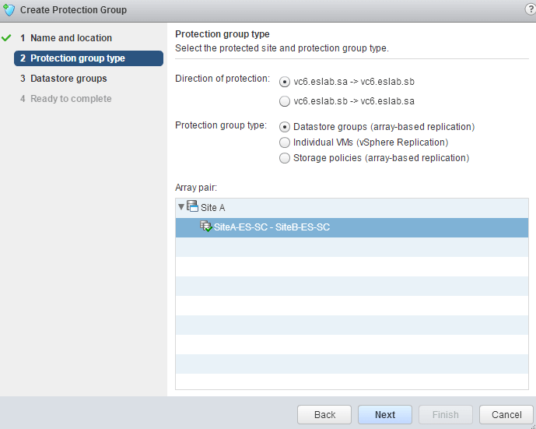The height and width of the screenshot is (429, 536).
Task: Choose Storage policies (array-based replication) option
Action: coord(285,158)
